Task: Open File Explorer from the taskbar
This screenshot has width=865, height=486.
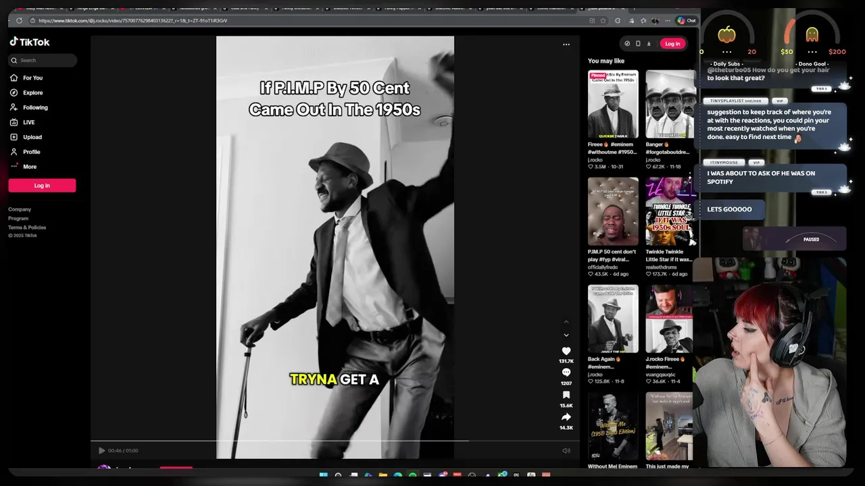Action: (x=383, y=475)
